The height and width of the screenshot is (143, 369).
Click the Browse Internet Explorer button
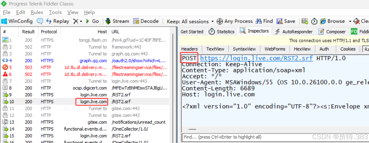(x=332, y=21)
